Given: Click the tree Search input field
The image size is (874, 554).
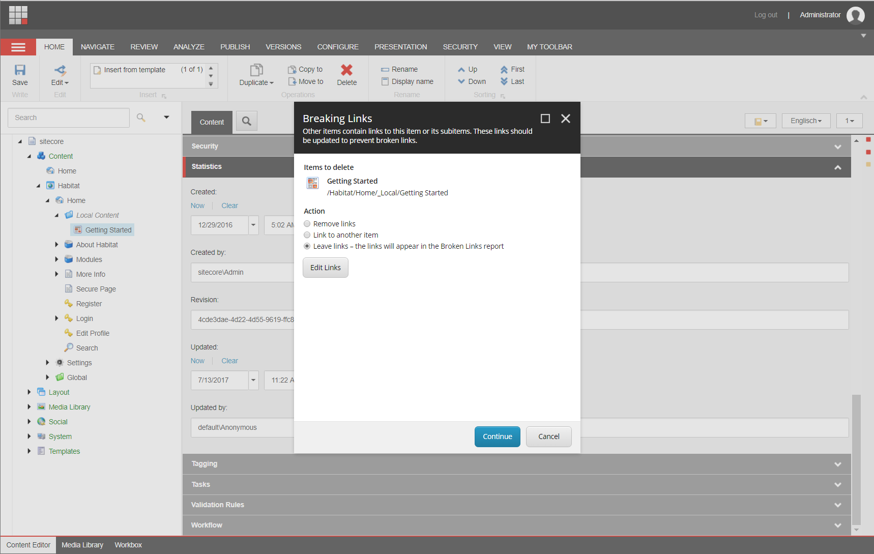Looking at the screenshot, I should [x=69, y=118].
